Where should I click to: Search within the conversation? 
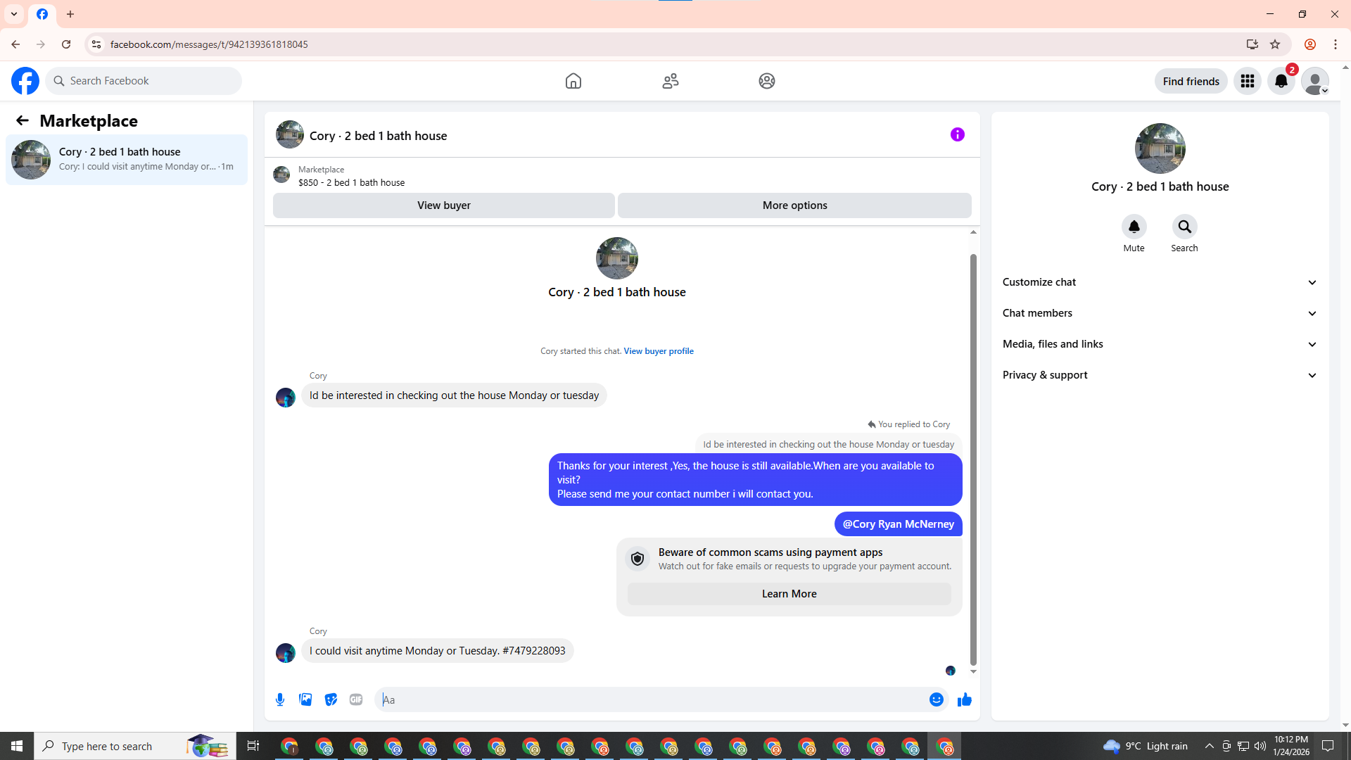1184,227
